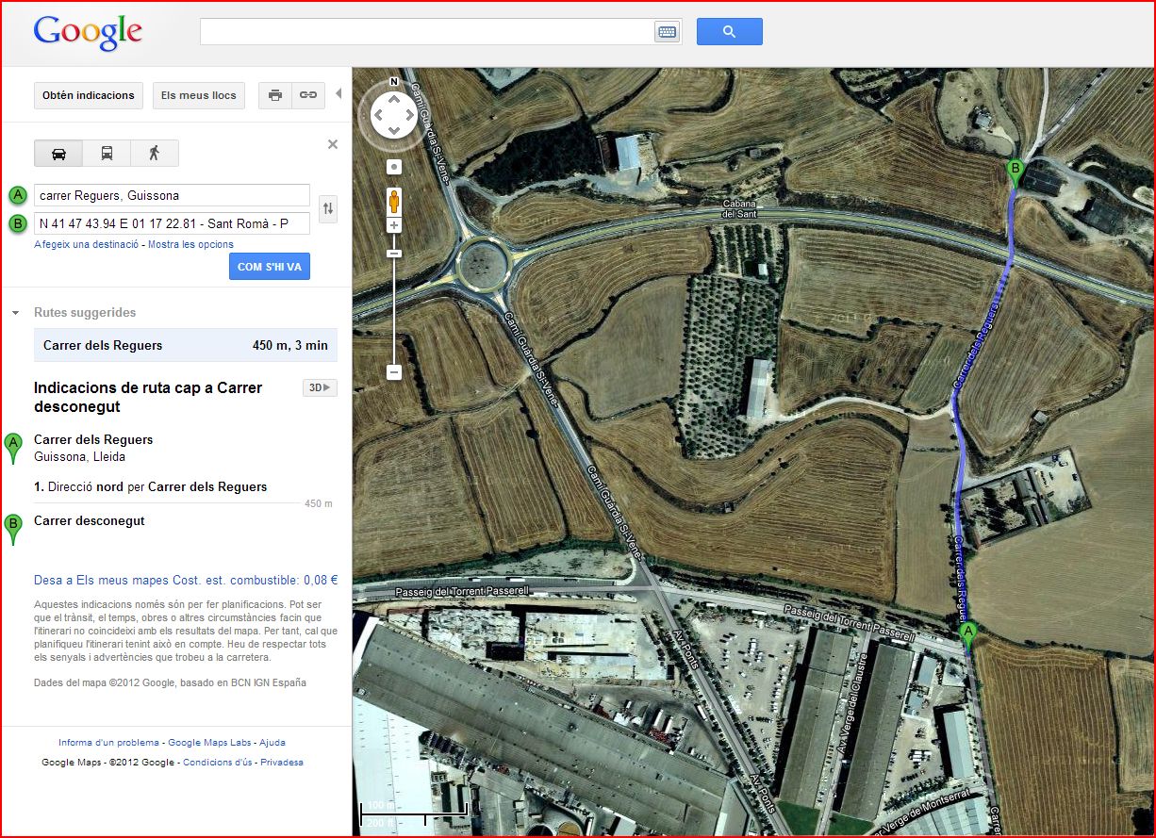The height and width of the screenshot is (838, 1156).
Task: Swap start and destination points
Action: click(328, 208)
